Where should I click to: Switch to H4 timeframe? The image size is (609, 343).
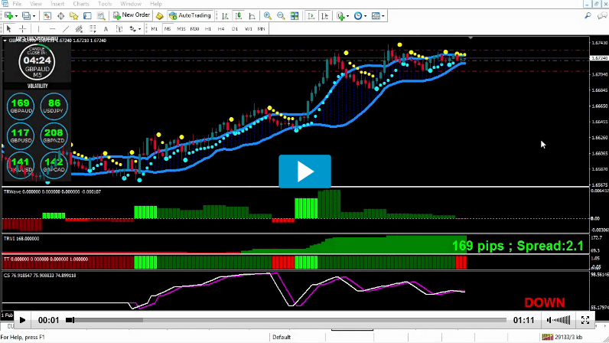pos(221,29)
